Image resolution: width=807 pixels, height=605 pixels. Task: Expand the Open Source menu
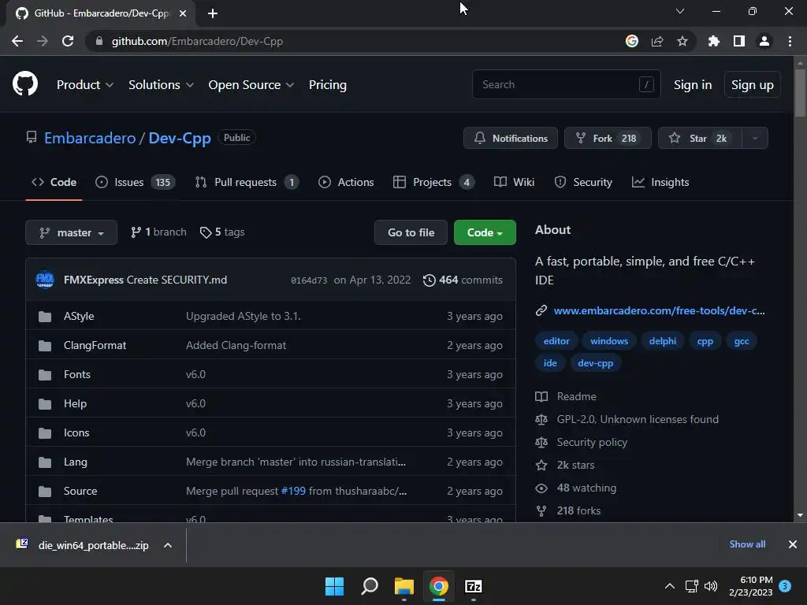(x=251, y=85)
